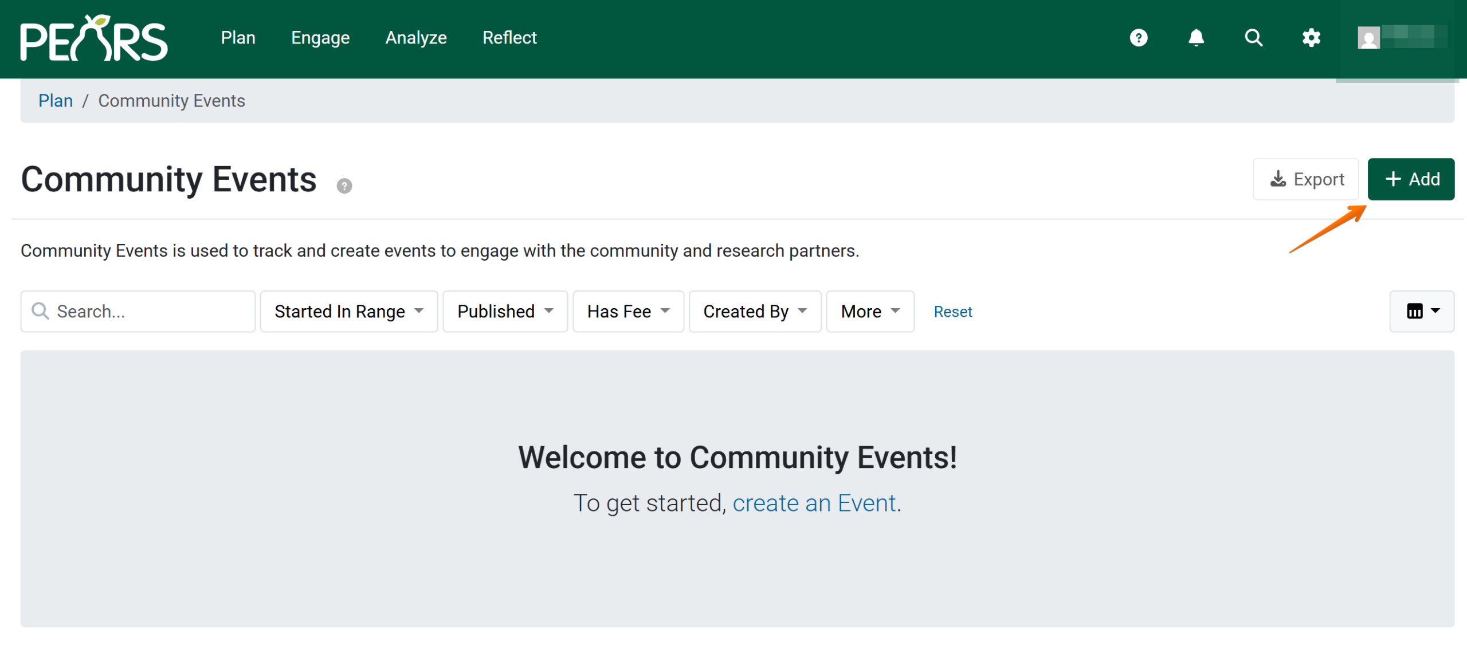The height and width of the screenshot is (649, 1467).
Task: Open the column view options dropdown
Action: (1421, 311)
